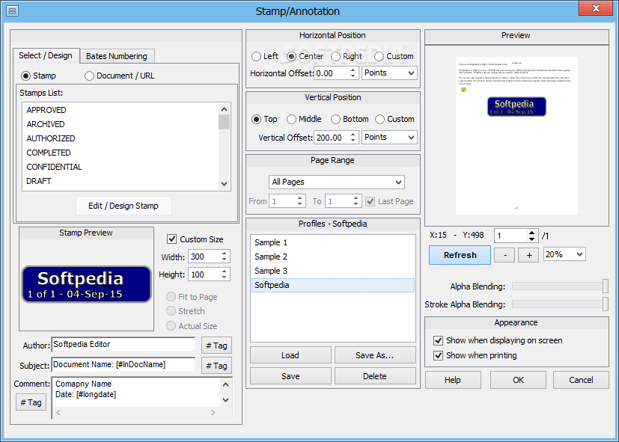Click the preview page number spinner
Screen dimensions: 619x442
pyautogui.click(x=531, y=236)
